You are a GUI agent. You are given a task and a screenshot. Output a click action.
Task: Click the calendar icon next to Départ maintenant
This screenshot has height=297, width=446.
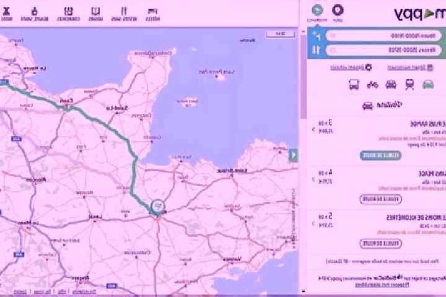(x=430, y=67)
